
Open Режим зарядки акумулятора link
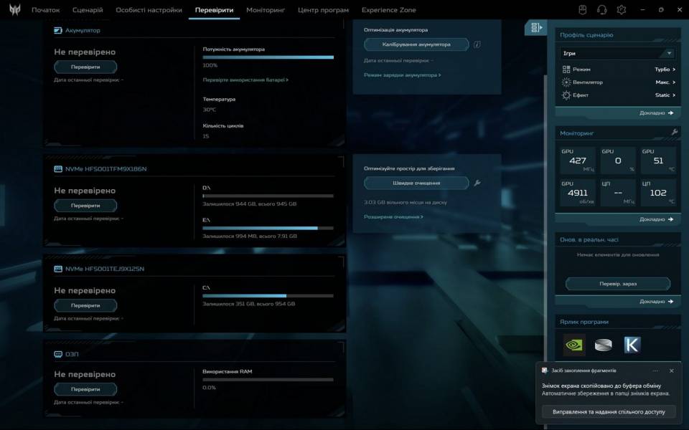pyautogui.click(x=402, y=75)
